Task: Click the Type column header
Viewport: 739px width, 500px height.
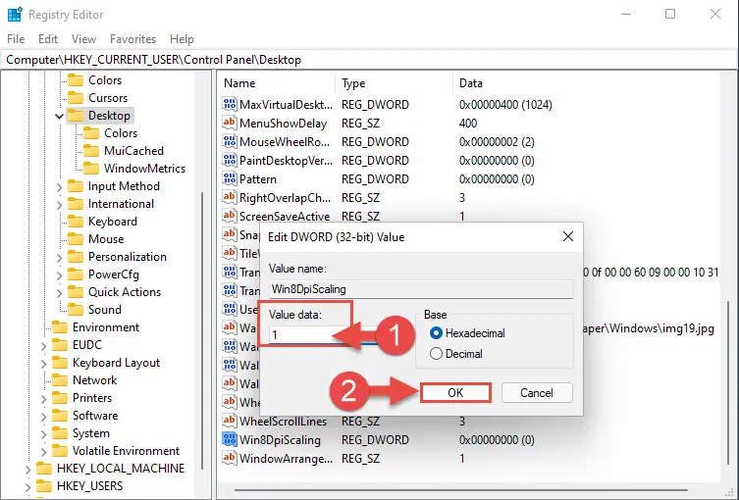Action: point(394,83)
